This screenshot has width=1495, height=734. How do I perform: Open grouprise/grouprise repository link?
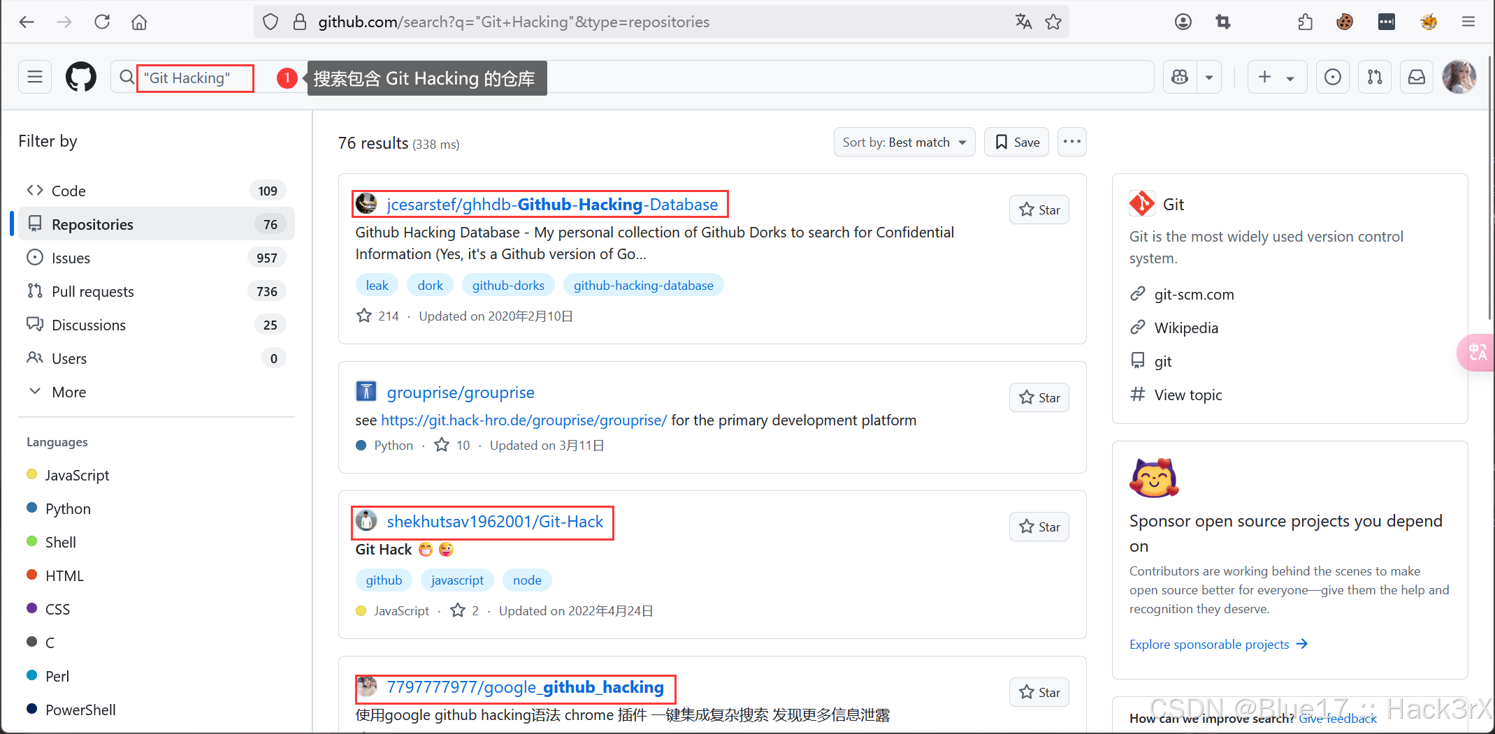click(461, 392)
